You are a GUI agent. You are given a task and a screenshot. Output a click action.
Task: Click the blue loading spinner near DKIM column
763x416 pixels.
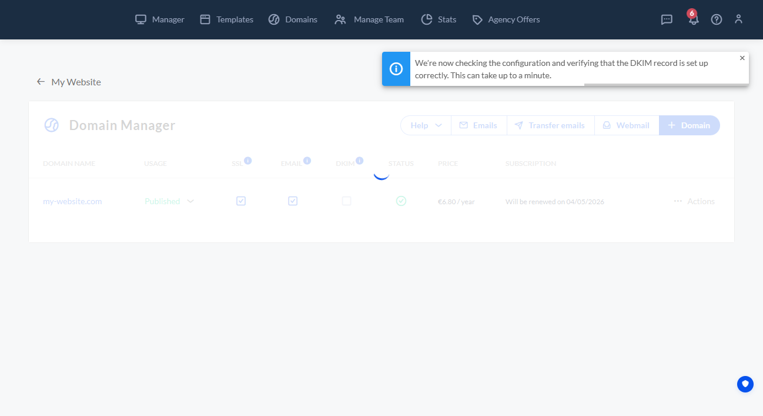(x=381, y=171)
